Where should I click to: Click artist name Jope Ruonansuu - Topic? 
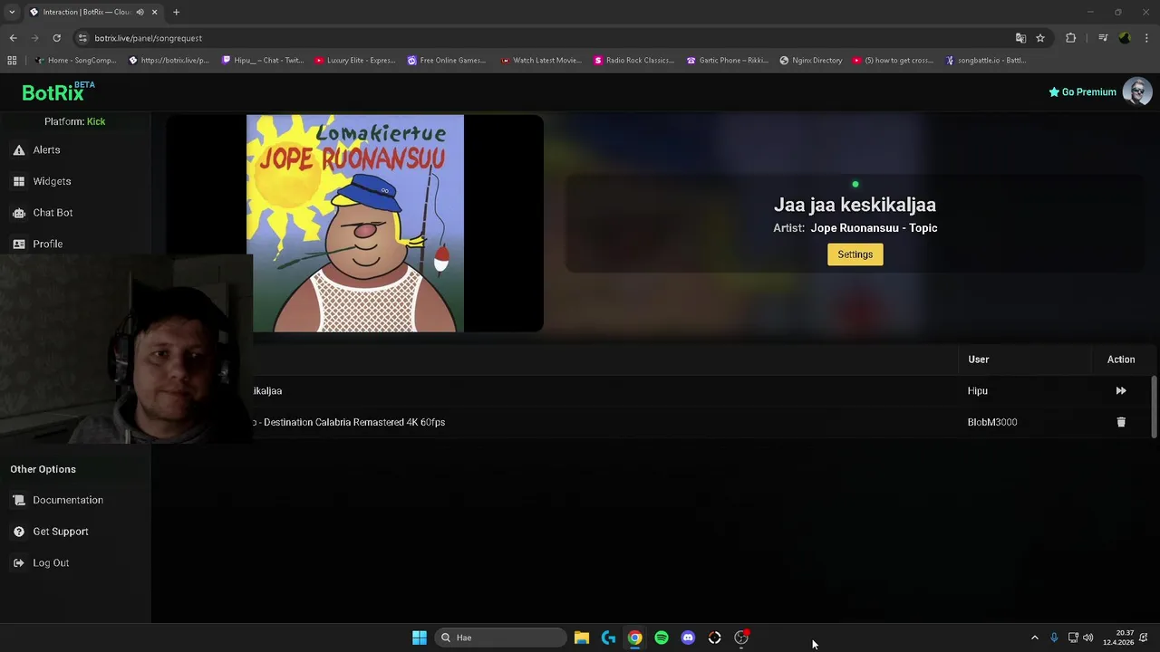(874, 228)
